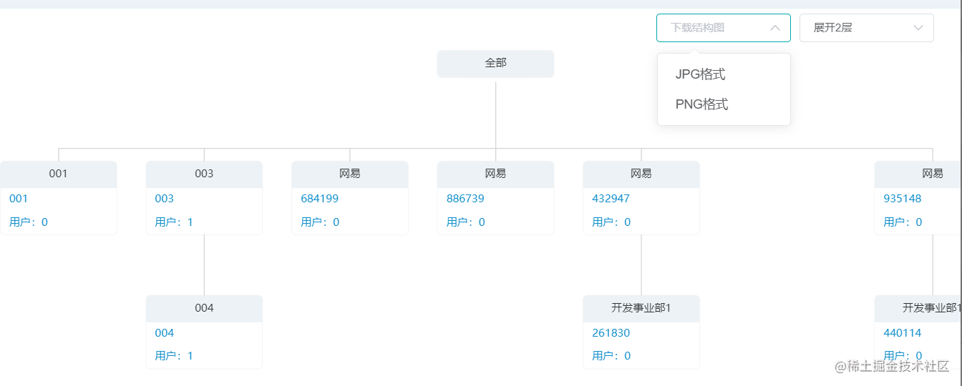This screenshot has height=386, width=962.
Task: Click 用户:1 in the 003 card
Action: (174, 222)
